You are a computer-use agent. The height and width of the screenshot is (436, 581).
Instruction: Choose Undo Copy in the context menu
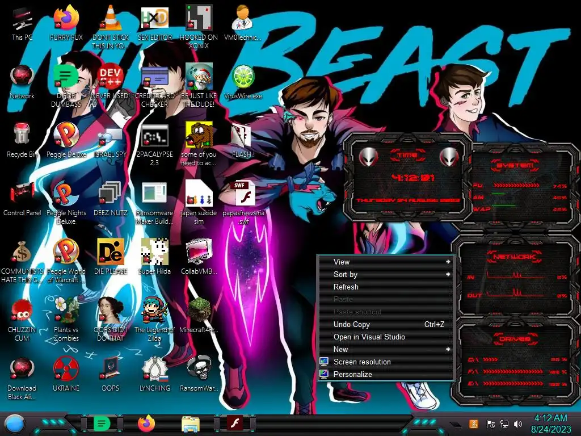pos(386,324)
